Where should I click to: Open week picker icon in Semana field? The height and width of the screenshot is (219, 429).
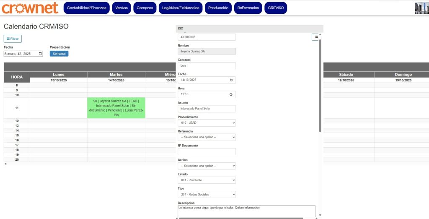(40, 54)
